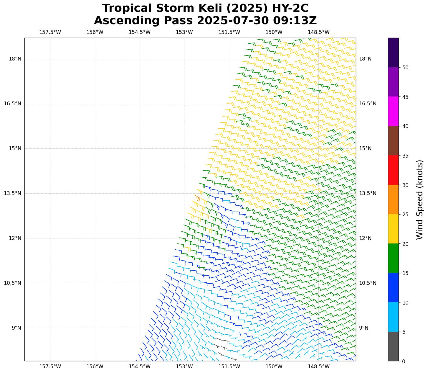Click the Ascending Pass timestamp subtitle line
This screenshot has height=373, width=428.
[x=205, y=21]
